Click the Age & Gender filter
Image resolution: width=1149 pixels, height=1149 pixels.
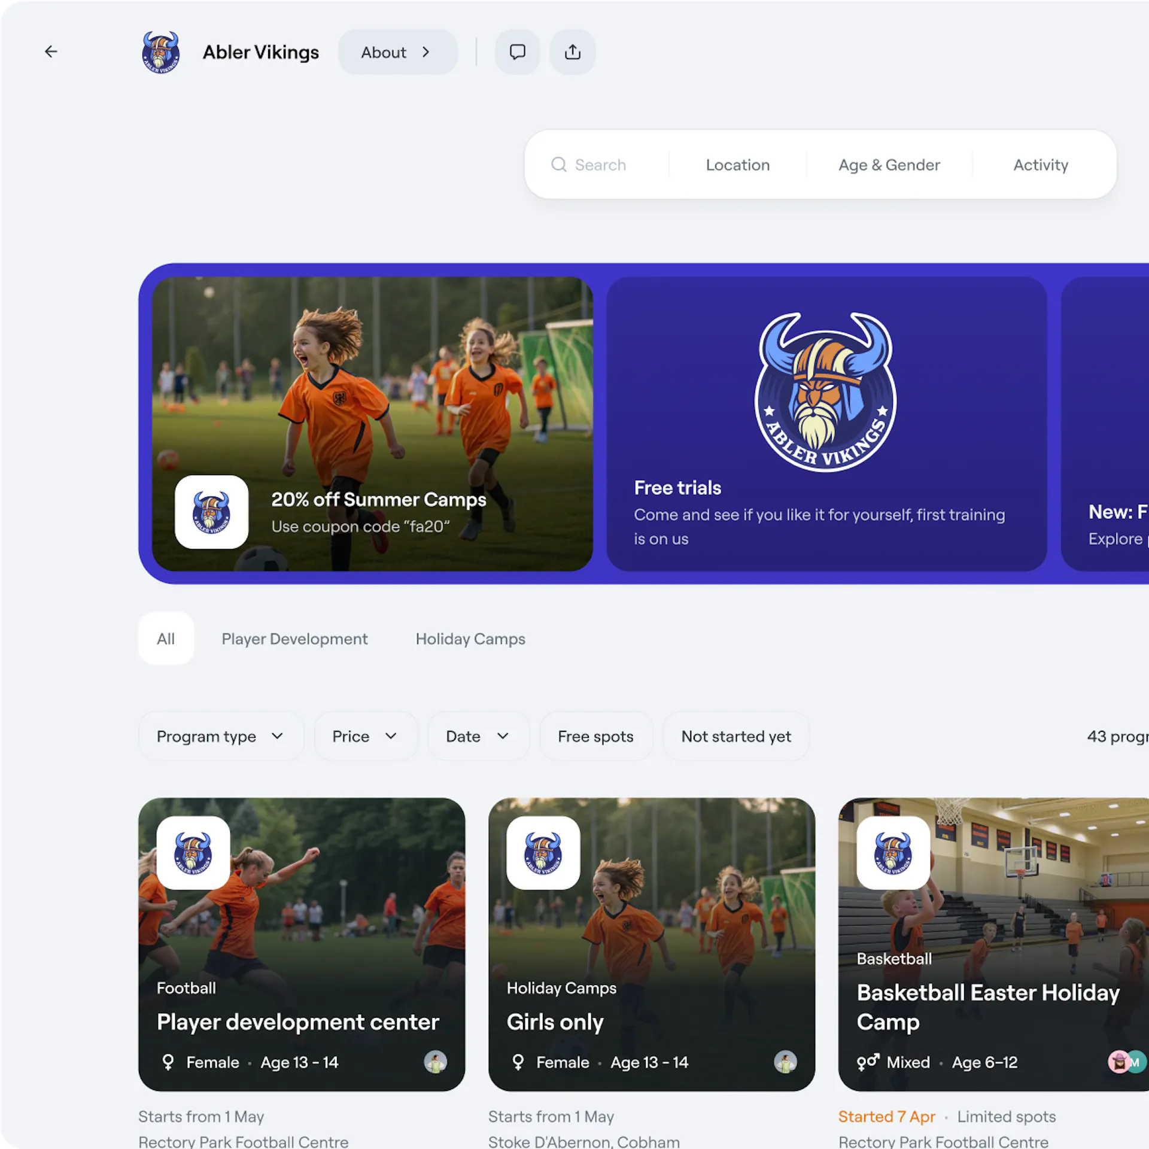(x=889, y=165)
